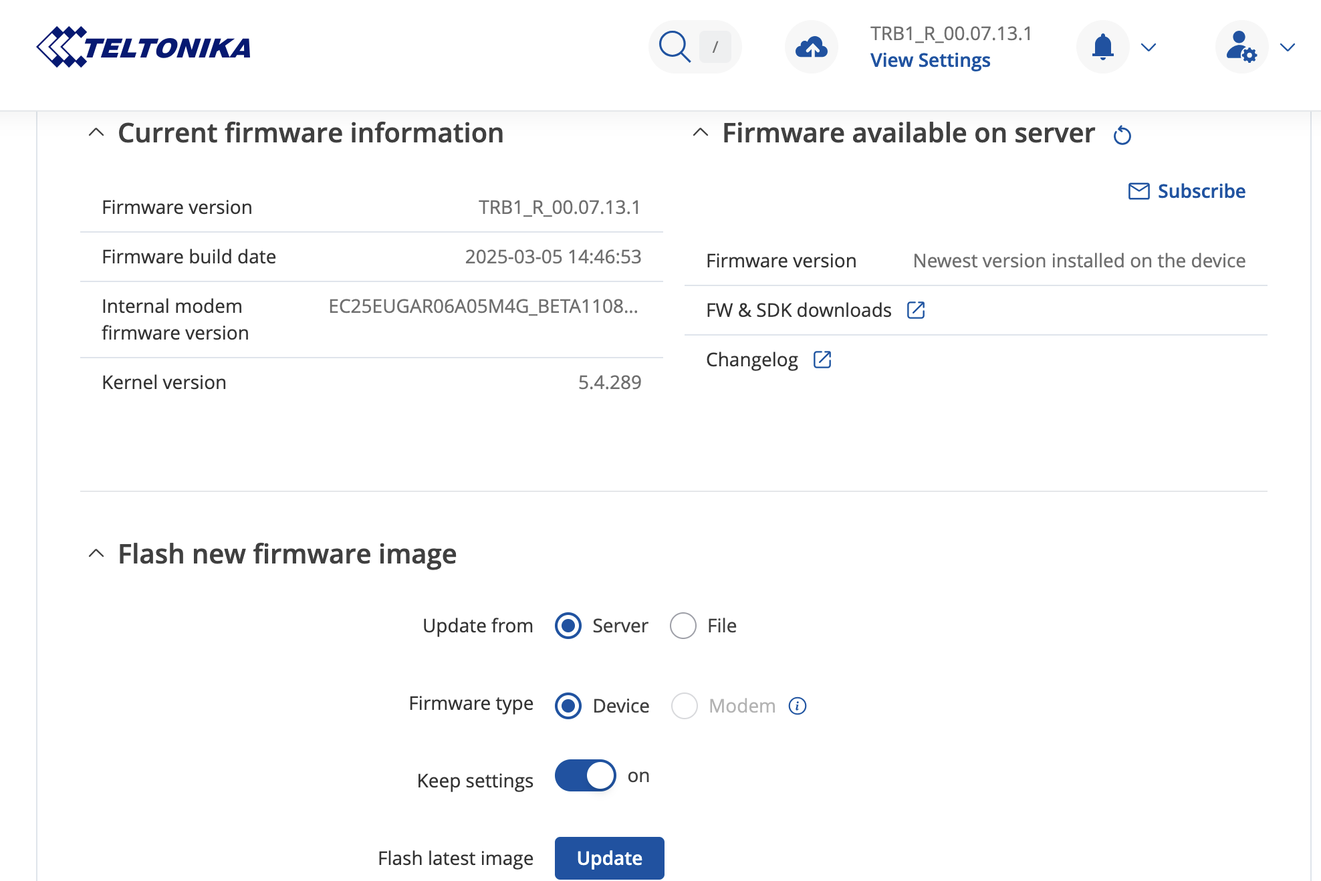
Task: Click the 'Flash latest image' label
Action: [x=455, y=858]
